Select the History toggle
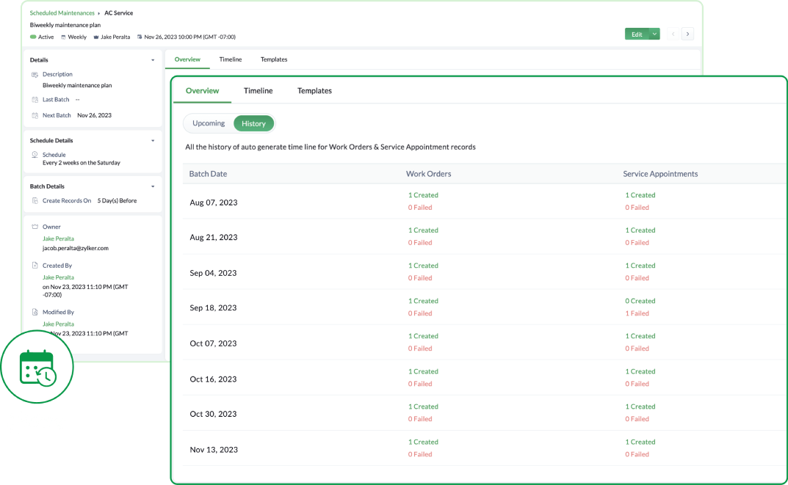 pos(253,123)
